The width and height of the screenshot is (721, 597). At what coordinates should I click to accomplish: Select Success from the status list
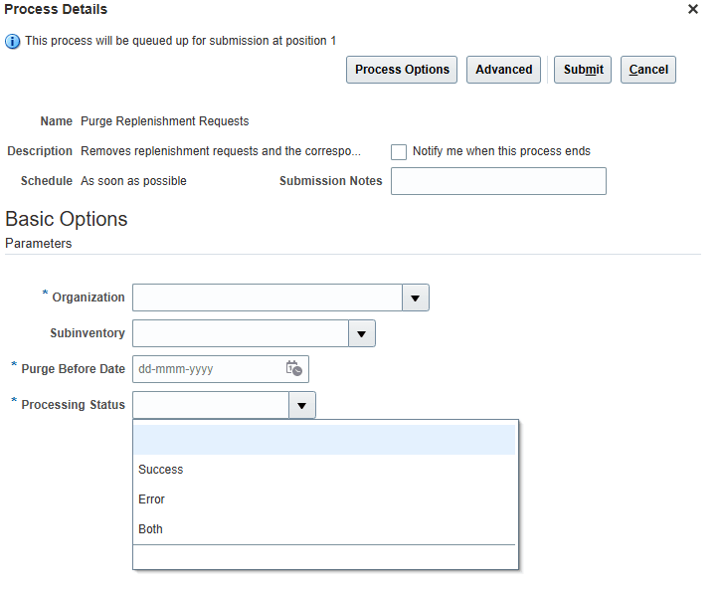click(x=161, y=470)
